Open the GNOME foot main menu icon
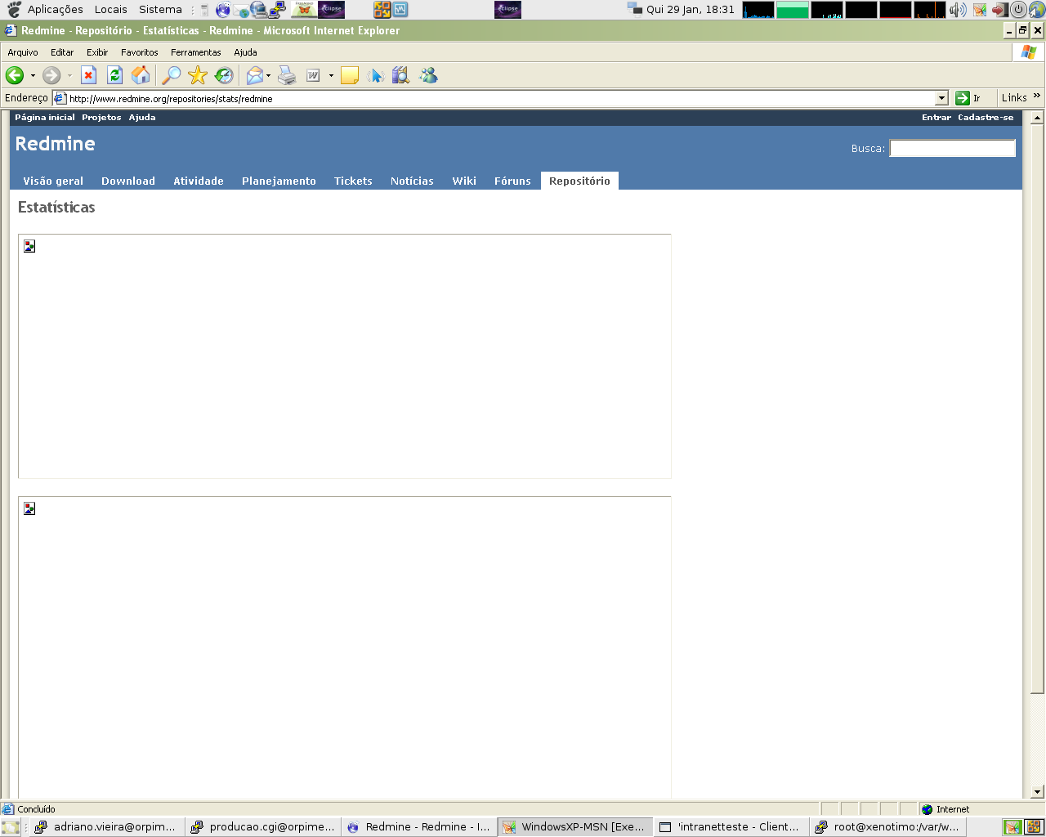This screenshot has width=1046, height=837. pyautogui.click(x=13, y=10)
